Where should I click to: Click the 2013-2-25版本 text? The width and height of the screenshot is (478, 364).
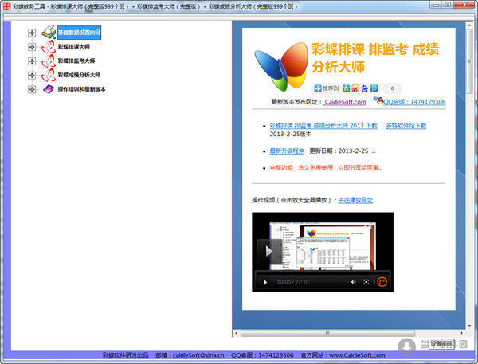(x=291, y=134)
